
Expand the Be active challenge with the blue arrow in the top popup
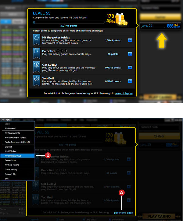130,54
